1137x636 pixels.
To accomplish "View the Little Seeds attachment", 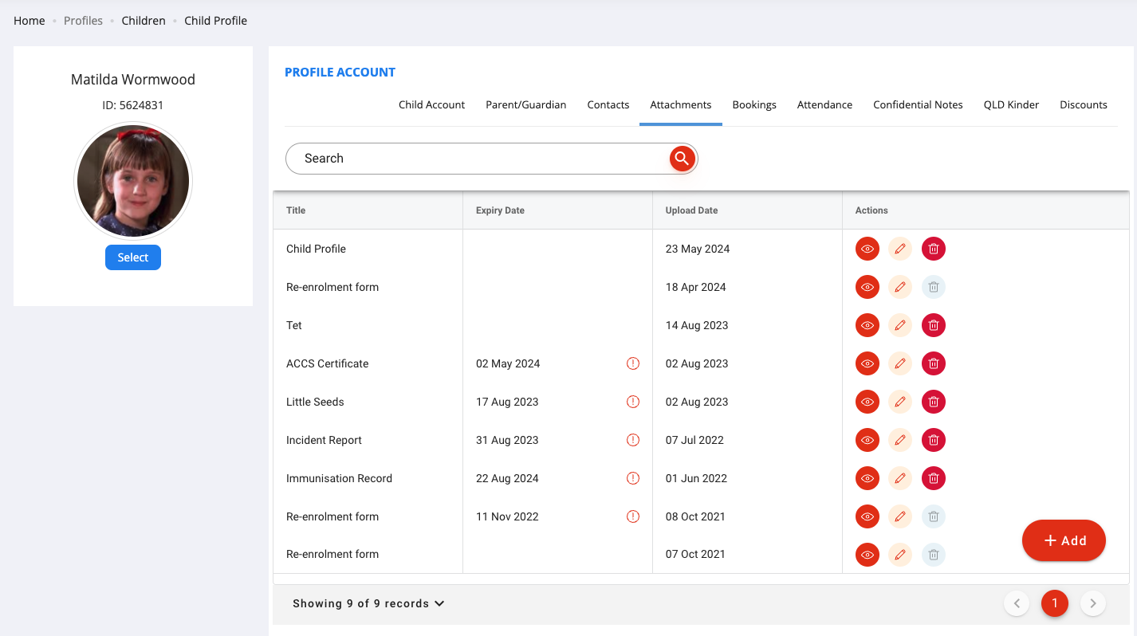I will pyautogui.click(x=868, y=402).
